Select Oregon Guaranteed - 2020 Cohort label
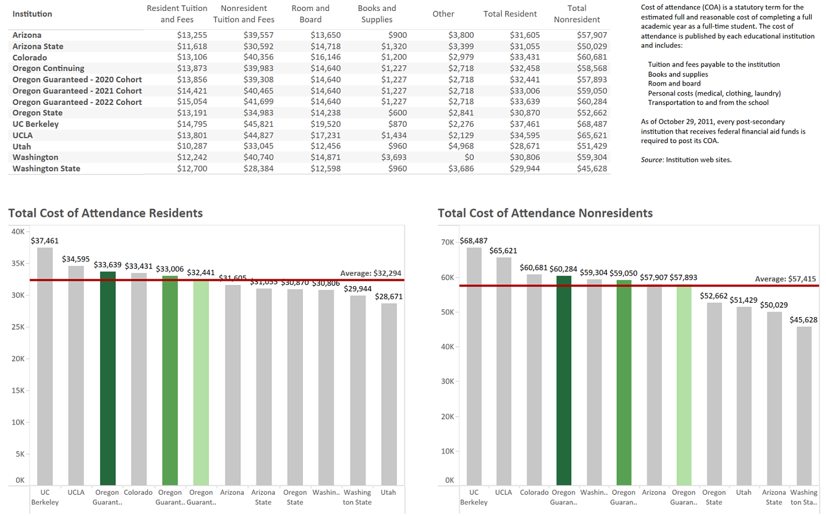 point(77,80)
